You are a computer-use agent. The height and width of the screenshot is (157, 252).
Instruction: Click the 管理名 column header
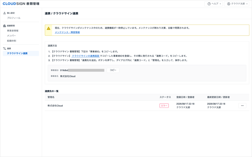tap(51, 97)
